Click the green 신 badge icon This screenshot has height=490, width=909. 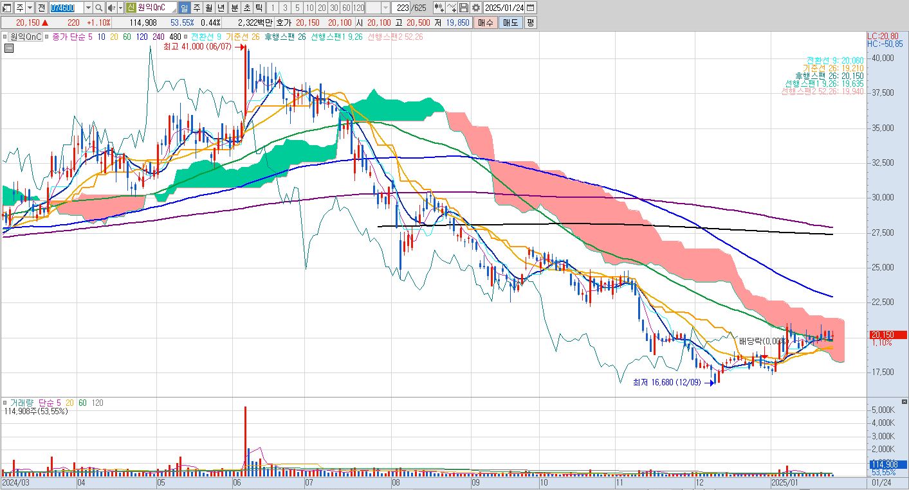[131, 8]
